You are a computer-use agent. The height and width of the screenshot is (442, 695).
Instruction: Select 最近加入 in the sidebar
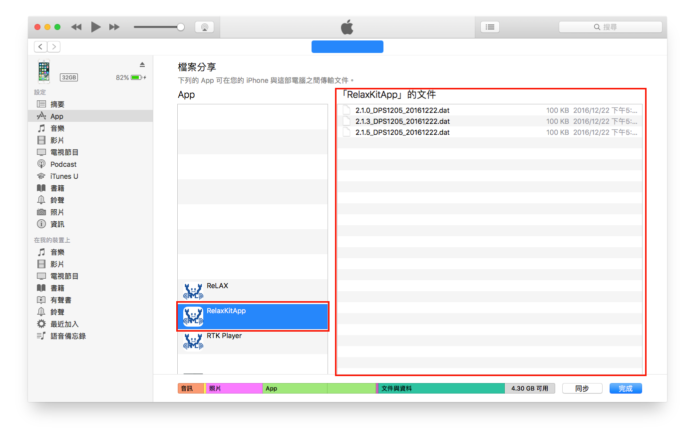click(x=90, y=324)
